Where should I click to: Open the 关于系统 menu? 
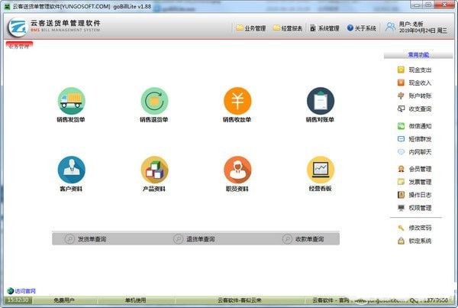(x=362, y=28)
